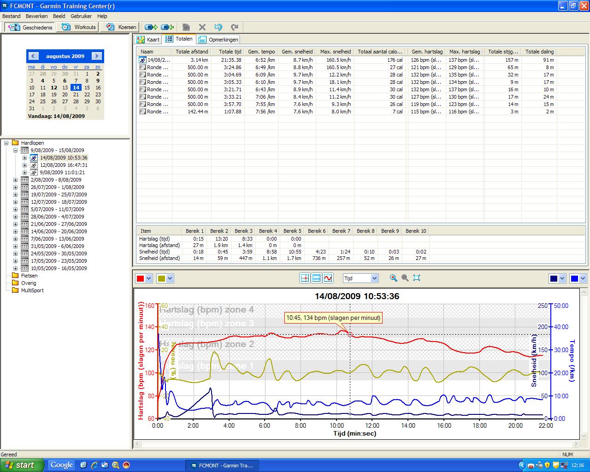Open the red heart rate series dropdown

(x=148, y=278)
